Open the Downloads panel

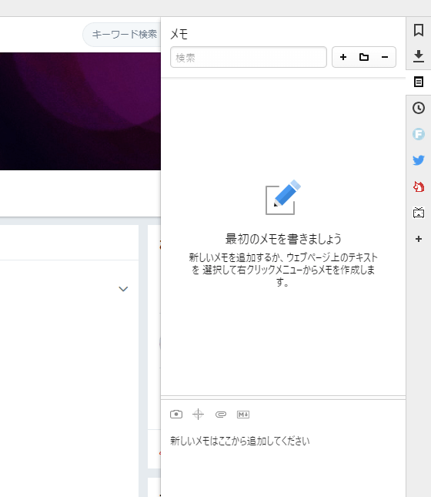pyautogui.click(x=419, y=56)
